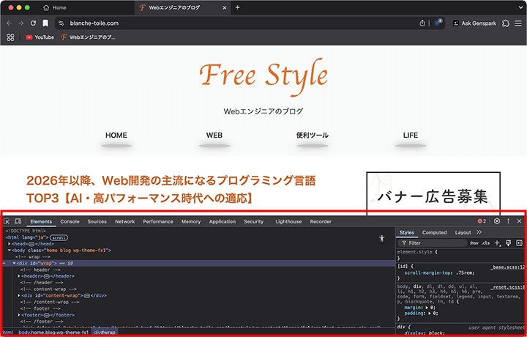
Task: Click the Filter field in Styles pane
Action: click(433, 243)
